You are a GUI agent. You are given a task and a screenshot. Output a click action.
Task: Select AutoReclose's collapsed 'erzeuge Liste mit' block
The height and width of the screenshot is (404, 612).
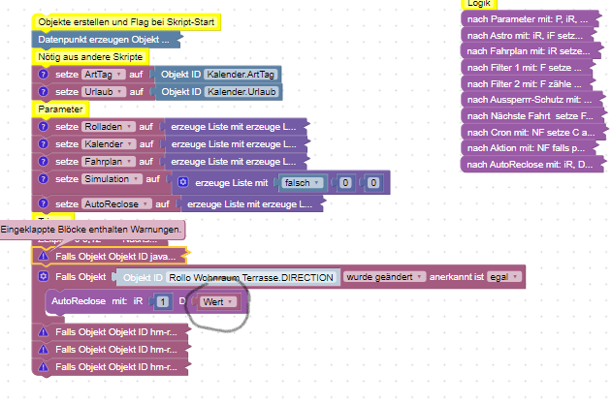(250, 204)
